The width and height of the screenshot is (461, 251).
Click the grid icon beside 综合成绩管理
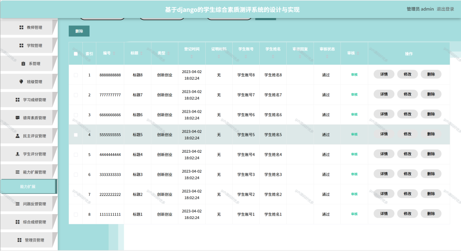click(18, 222)
